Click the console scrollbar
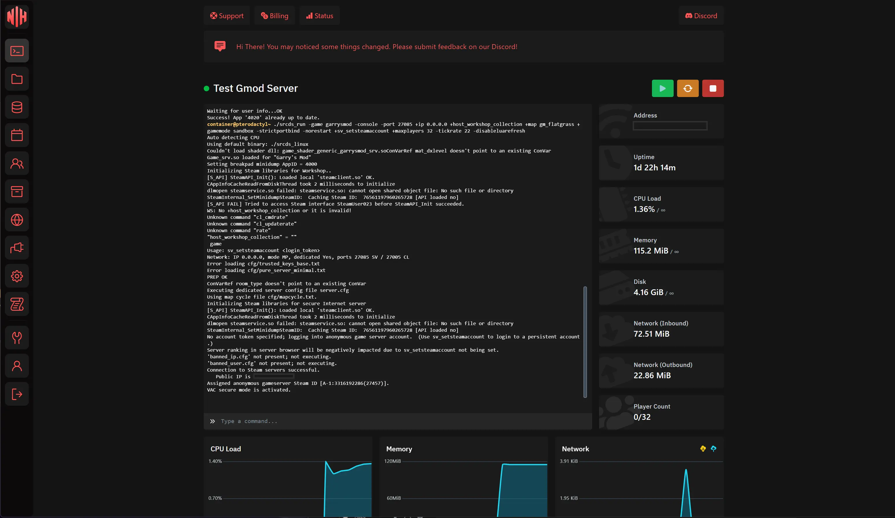Screen dimensions: 895x518 coord(585,342)
